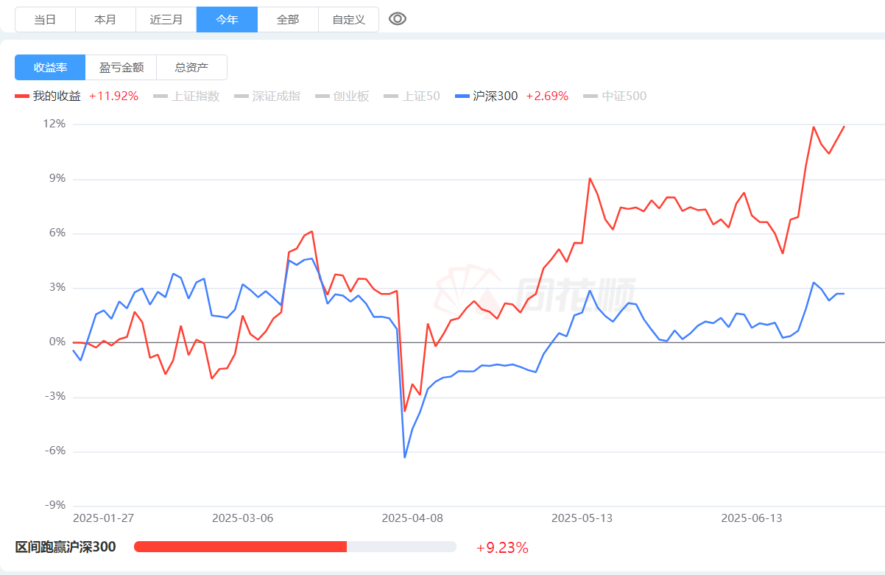Enable the 深证成指 comparison line
This screenshot has height=575, width=885.
click(267, 96)
